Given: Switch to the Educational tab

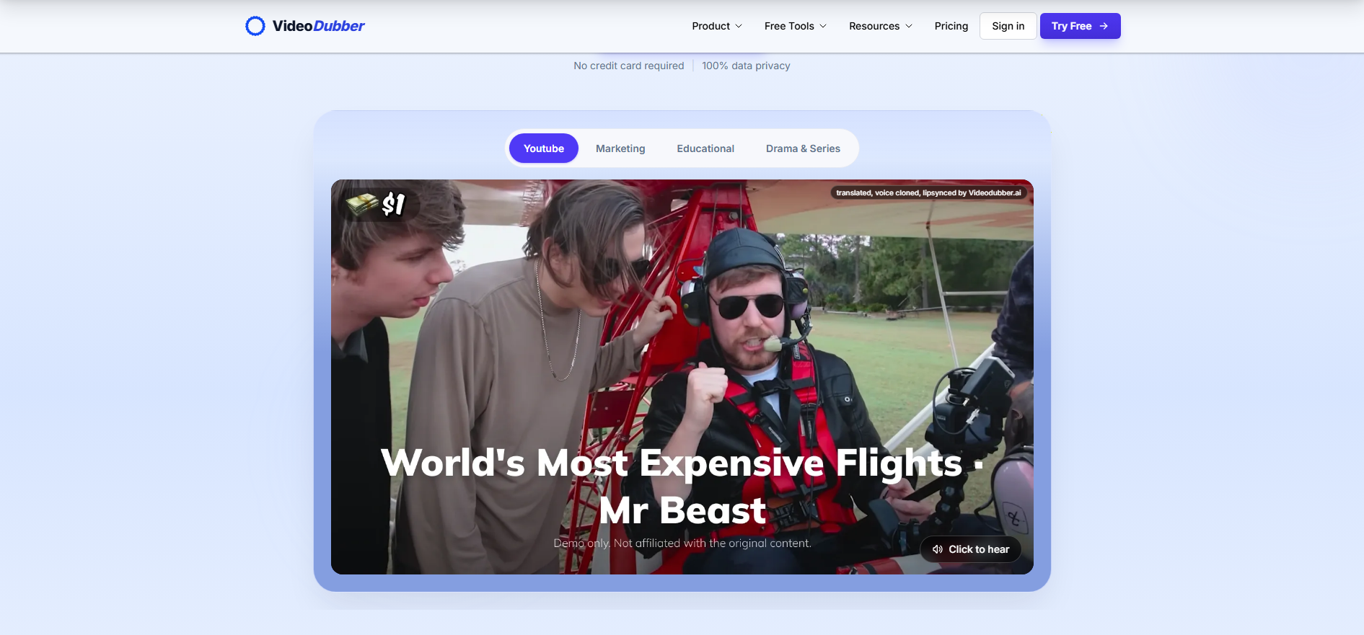Looking at the screenshot, I should (x=705, y=148).
